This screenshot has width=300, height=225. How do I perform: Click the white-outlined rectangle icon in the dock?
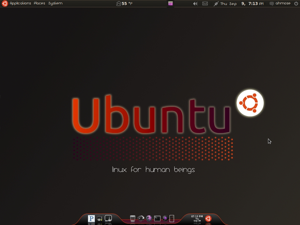point(172,219)
